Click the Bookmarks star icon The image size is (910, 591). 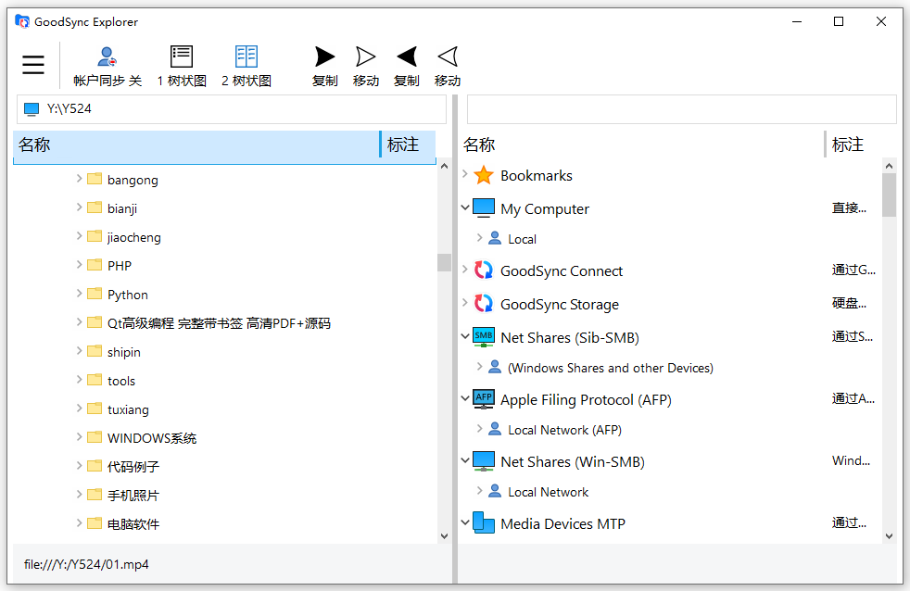(x=484, y=174)
